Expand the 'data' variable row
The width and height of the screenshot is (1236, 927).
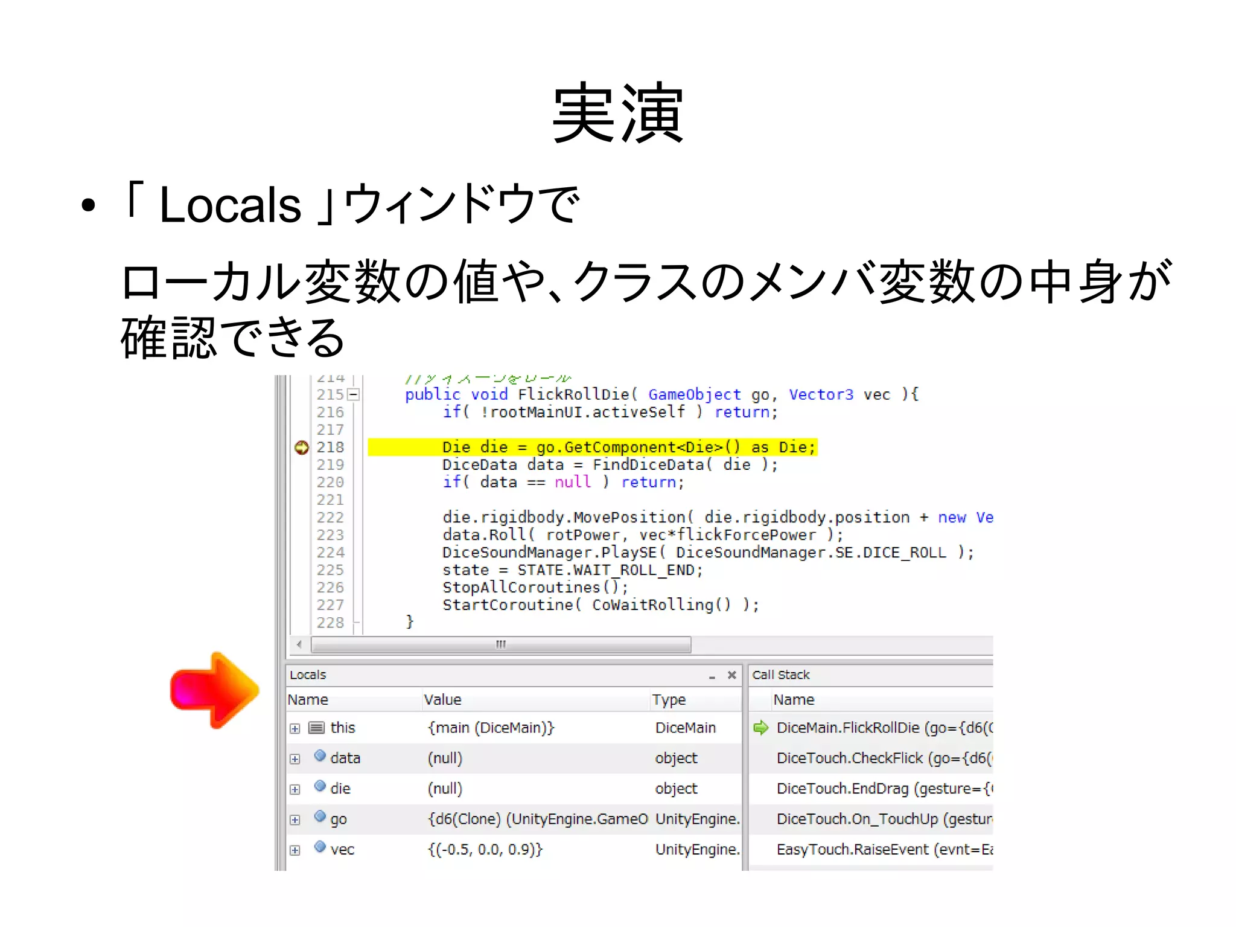pos(295,759)
